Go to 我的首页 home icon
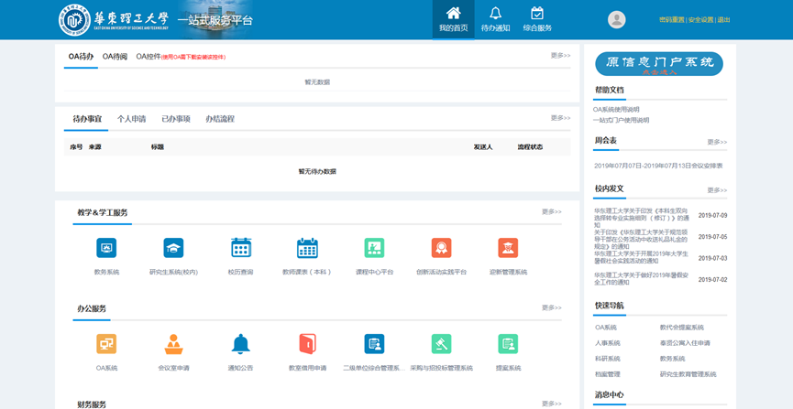Screen dimensions: 793x409 (x=453, y=19)
